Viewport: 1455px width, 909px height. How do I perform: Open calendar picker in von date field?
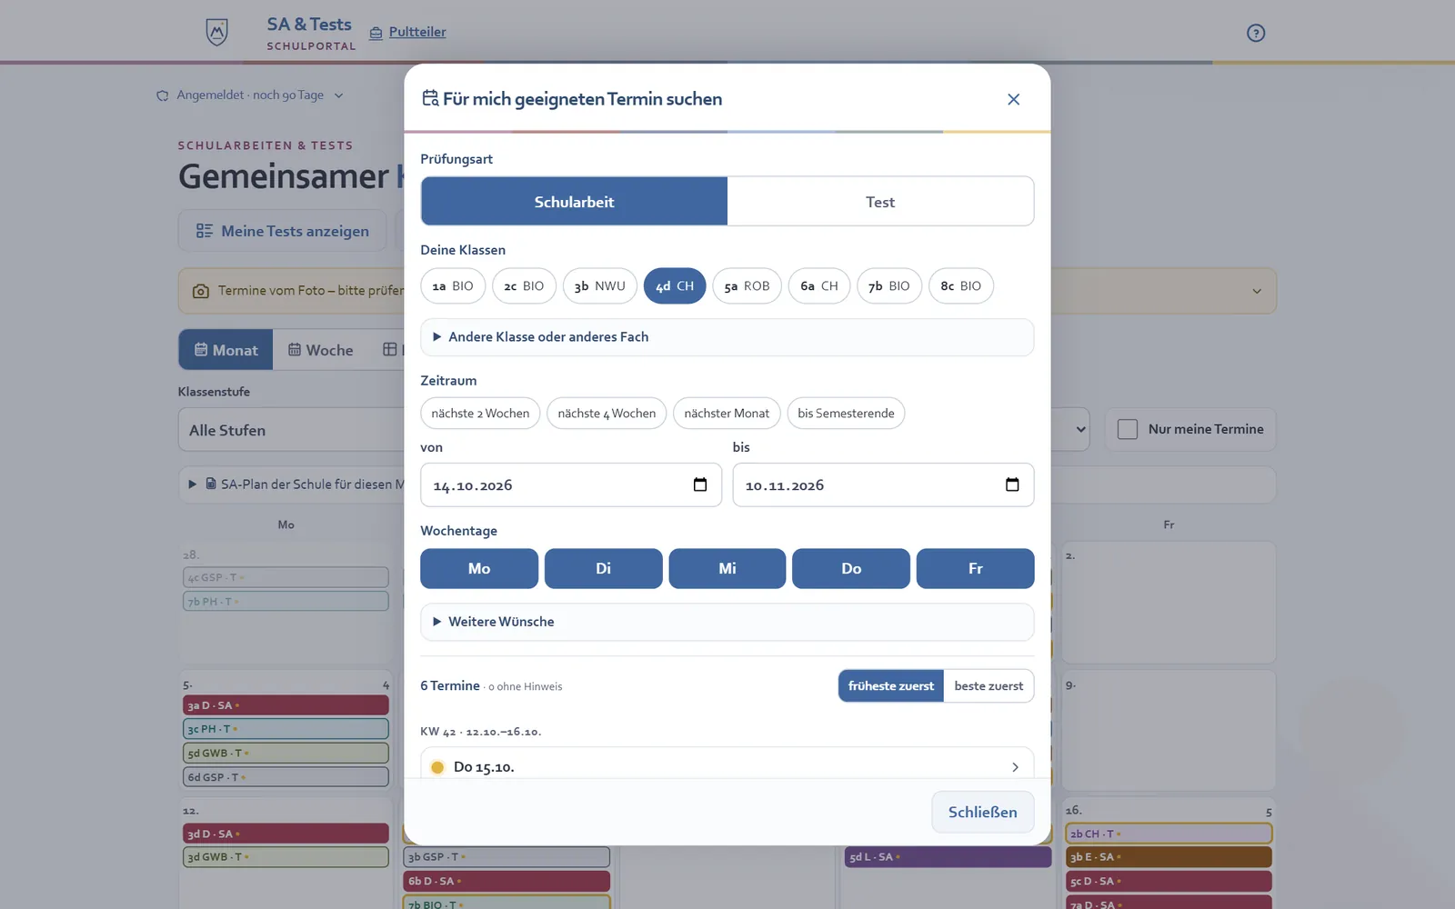[700, 484]
